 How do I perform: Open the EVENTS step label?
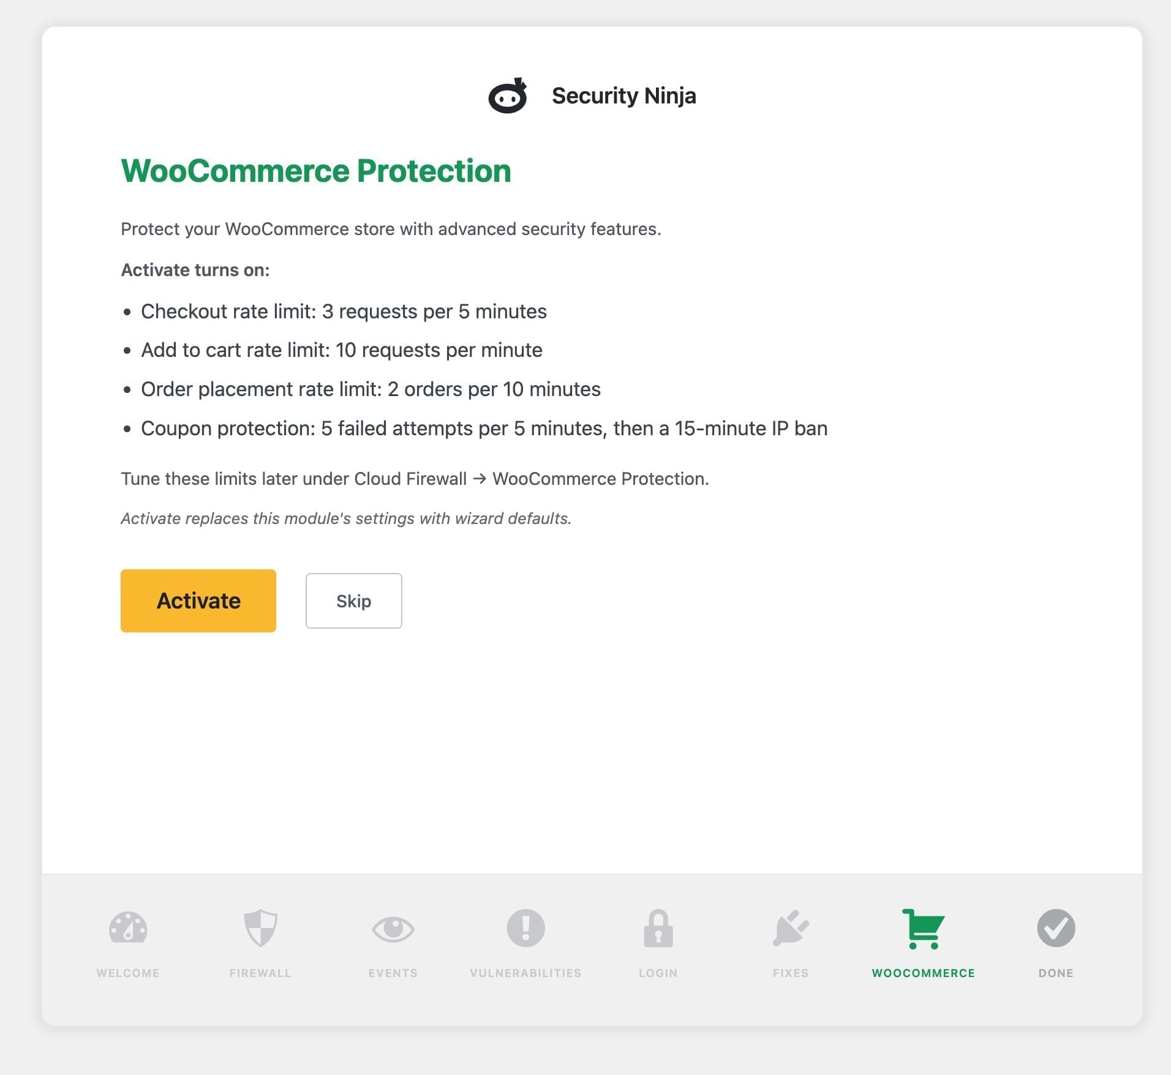(x=393, y=973)
